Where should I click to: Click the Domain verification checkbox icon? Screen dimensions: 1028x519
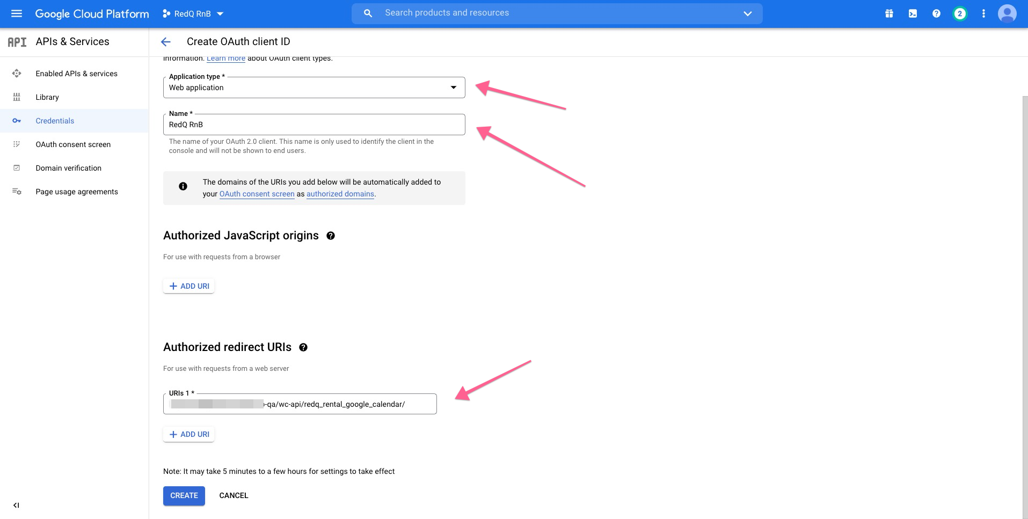[x=17, y=168]
